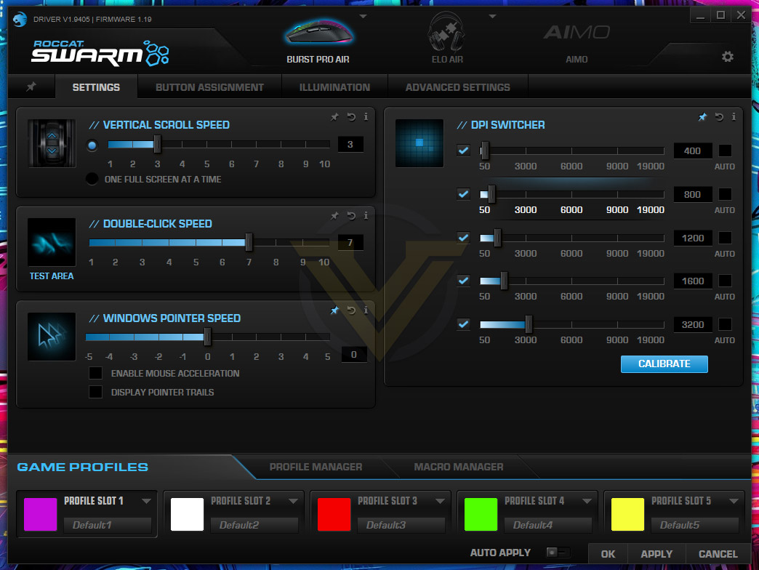The image size is (759, 570).
Task: Click the Roccat logo in title bar
Action: tap(20, 19)
